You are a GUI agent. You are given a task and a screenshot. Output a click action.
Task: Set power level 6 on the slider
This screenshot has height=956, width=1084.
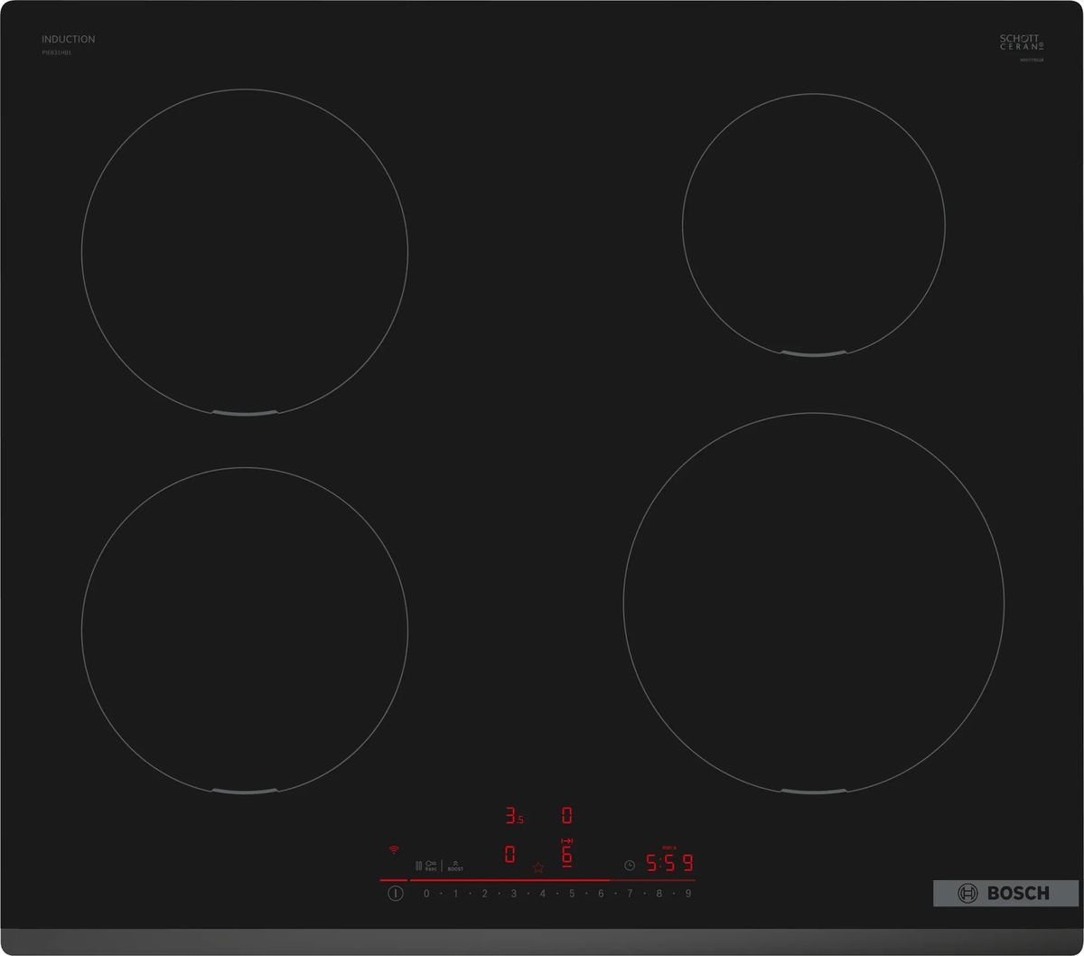(601, 894)
